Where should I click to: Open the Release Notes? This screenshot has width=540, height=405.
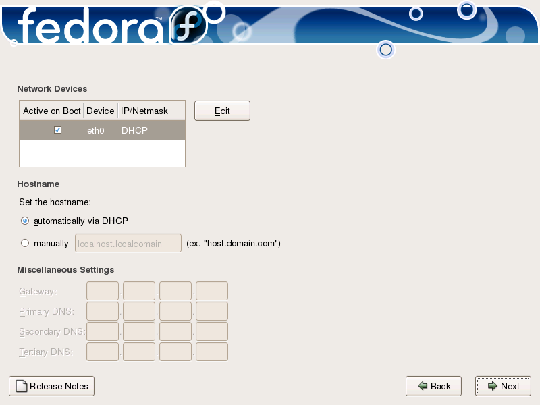52,386
